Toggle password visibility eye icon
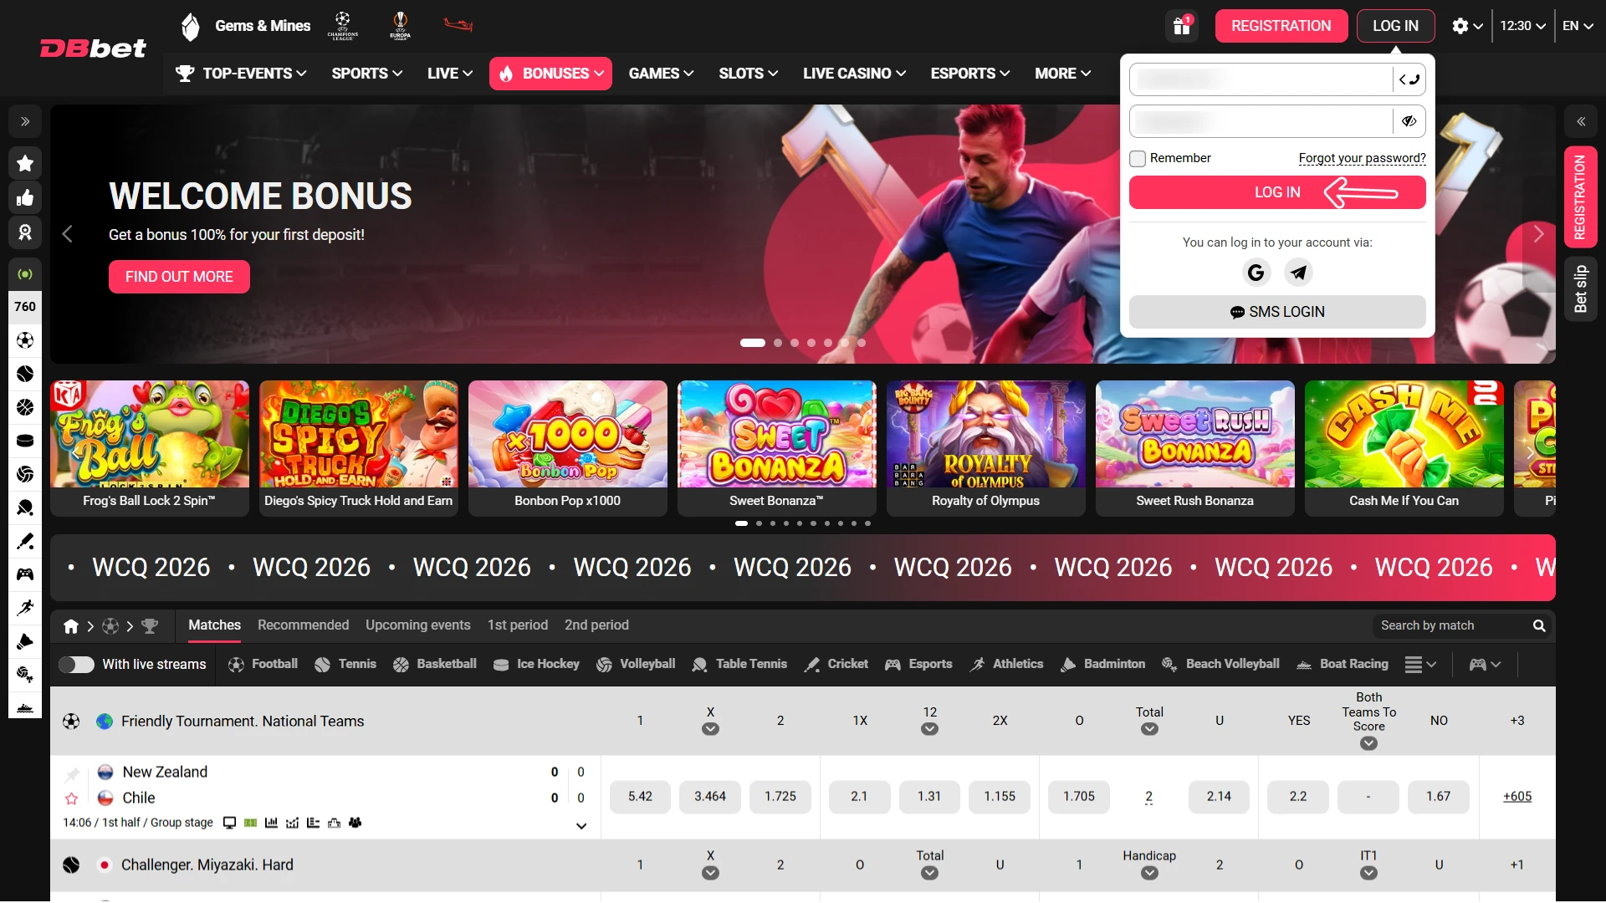Image resolution: width=1606 pixels, height=903 pixels. pyautogui.click(x=1409, y=121)
